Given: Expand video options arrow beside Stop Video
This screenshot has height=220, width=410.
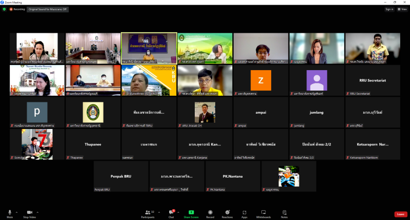Looking at the screenshot, I should [38, 212].
